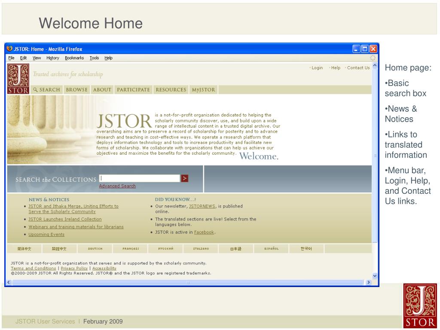Open the Bookmarks menu
Image resolution: width=440 pixels, height=330 pixels.
(74, 58)
